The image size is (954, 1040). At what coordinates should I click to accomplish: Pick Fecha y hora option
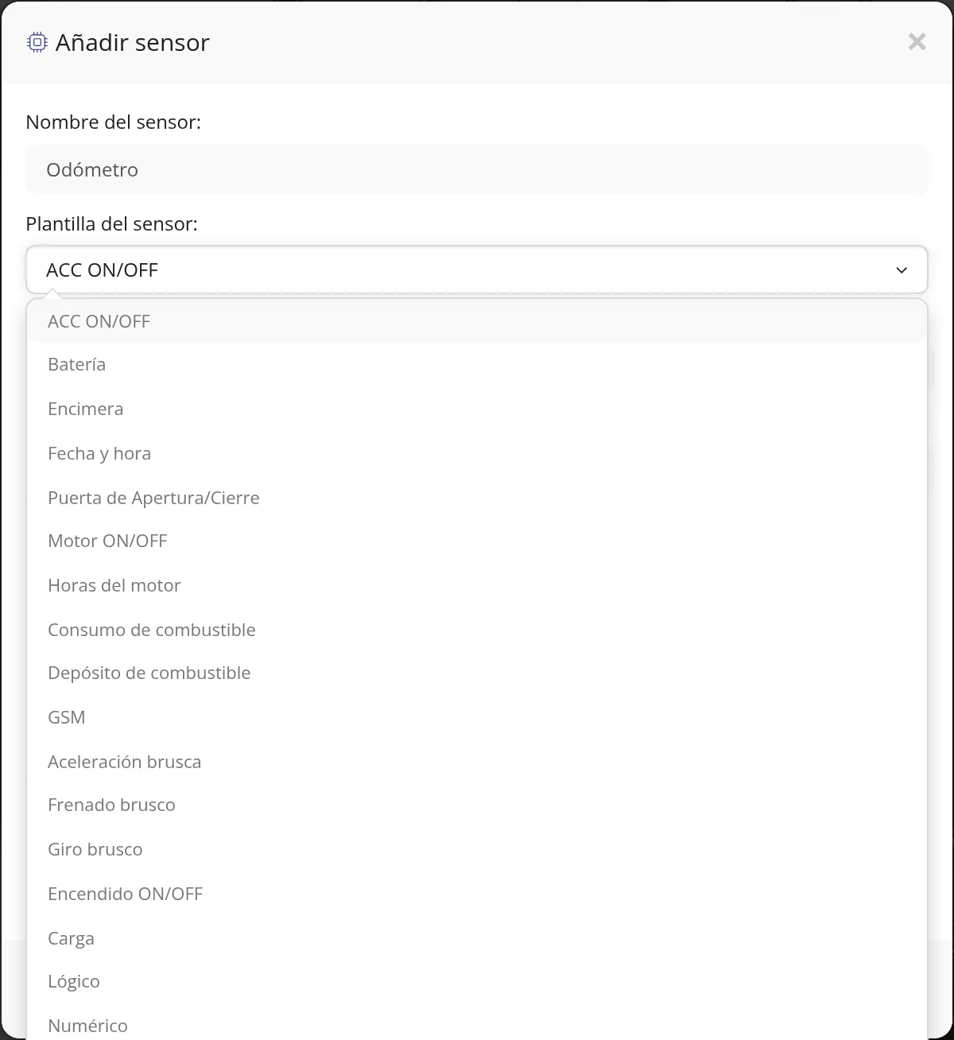coord(477,453)
